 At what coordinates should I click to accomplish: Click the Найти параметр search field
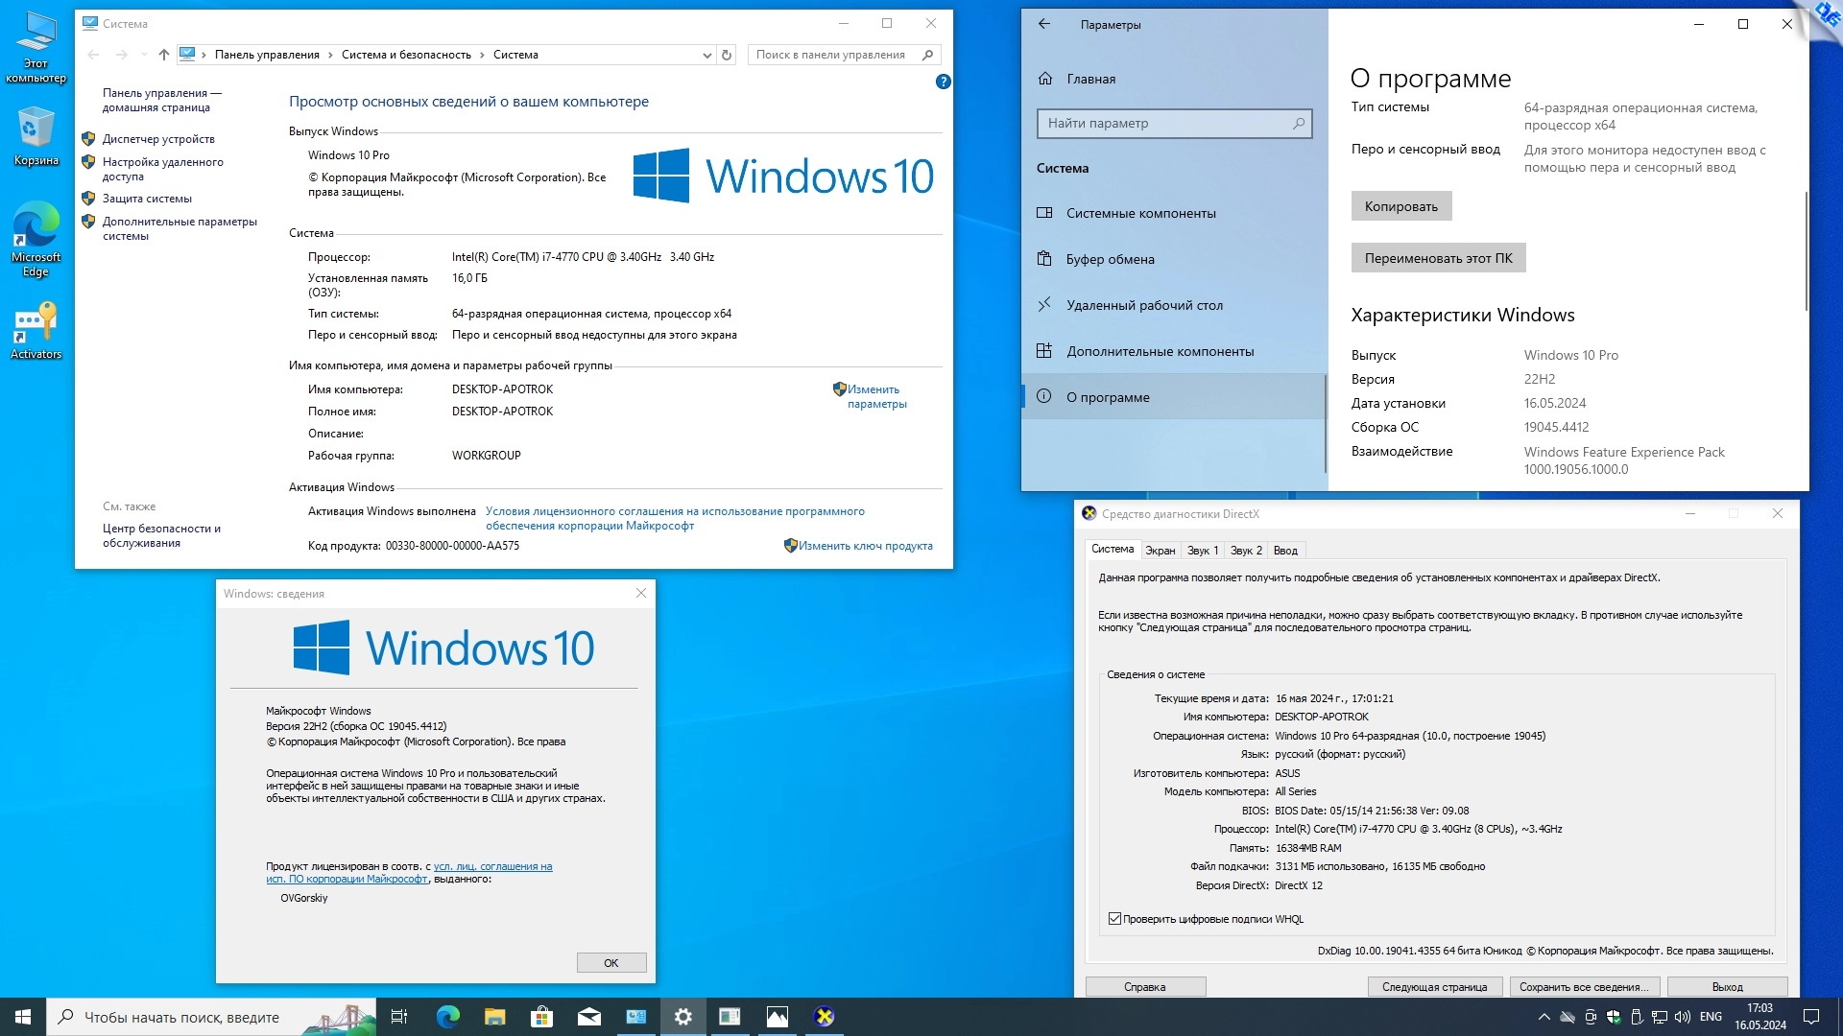tap(1165, 123)
